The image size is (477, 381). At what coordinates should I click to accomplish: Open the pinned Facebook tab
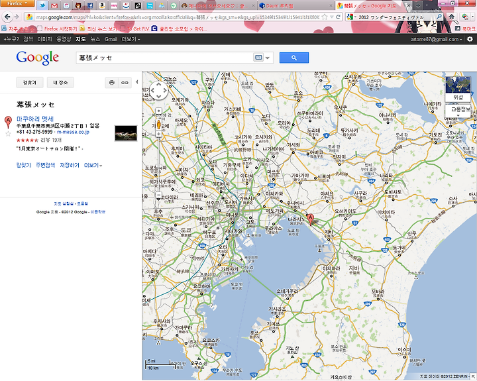click(x=90, y=5)
